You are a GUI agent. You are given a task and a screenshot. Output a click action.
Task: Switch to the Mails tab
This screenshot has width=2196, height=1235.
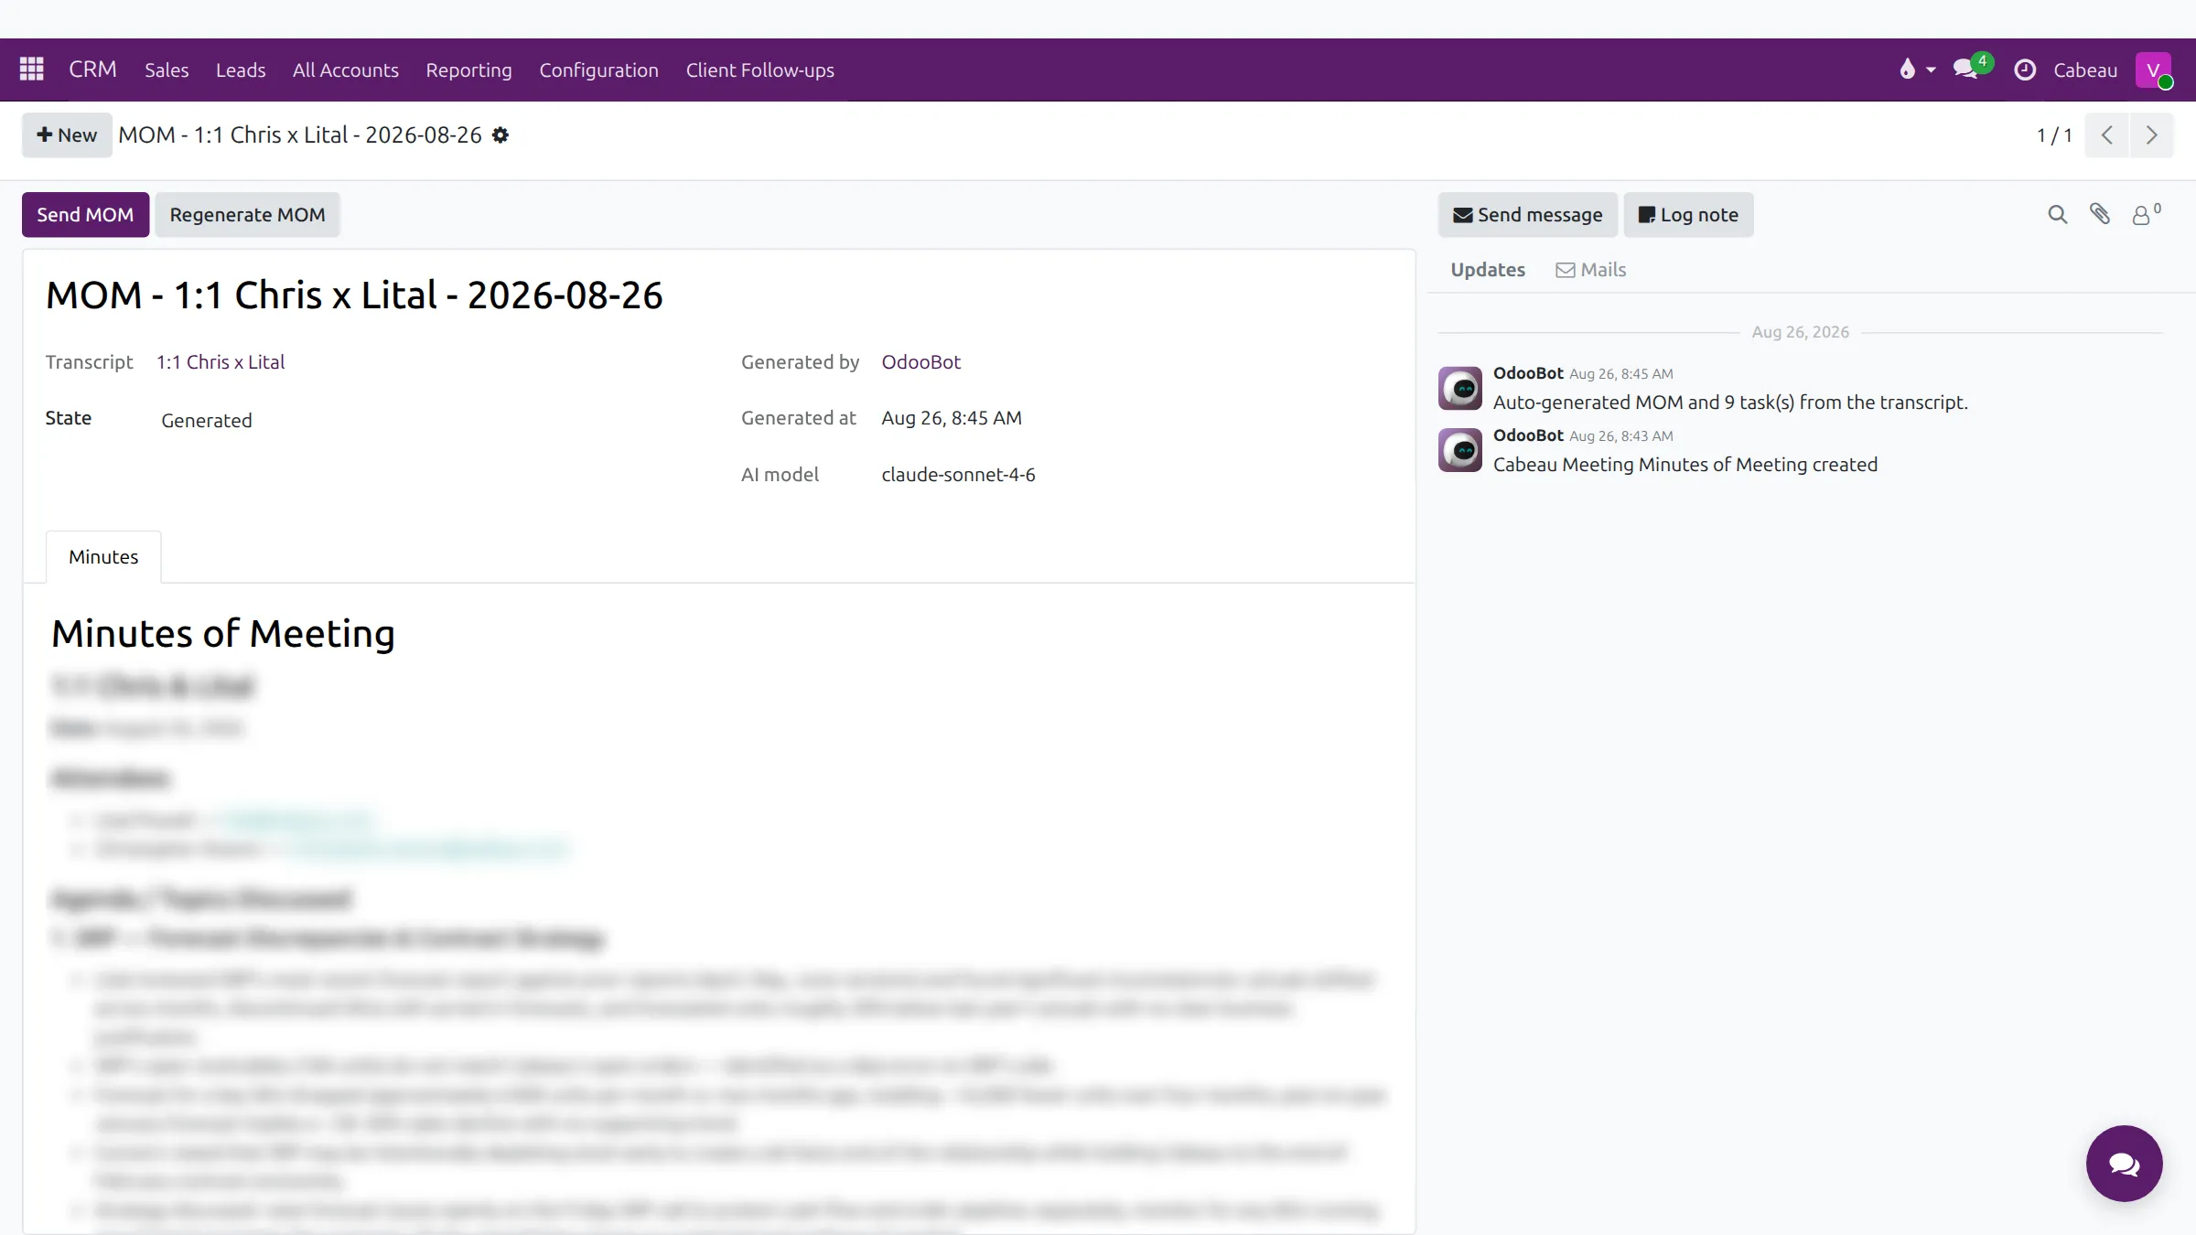click(1591, 270)
